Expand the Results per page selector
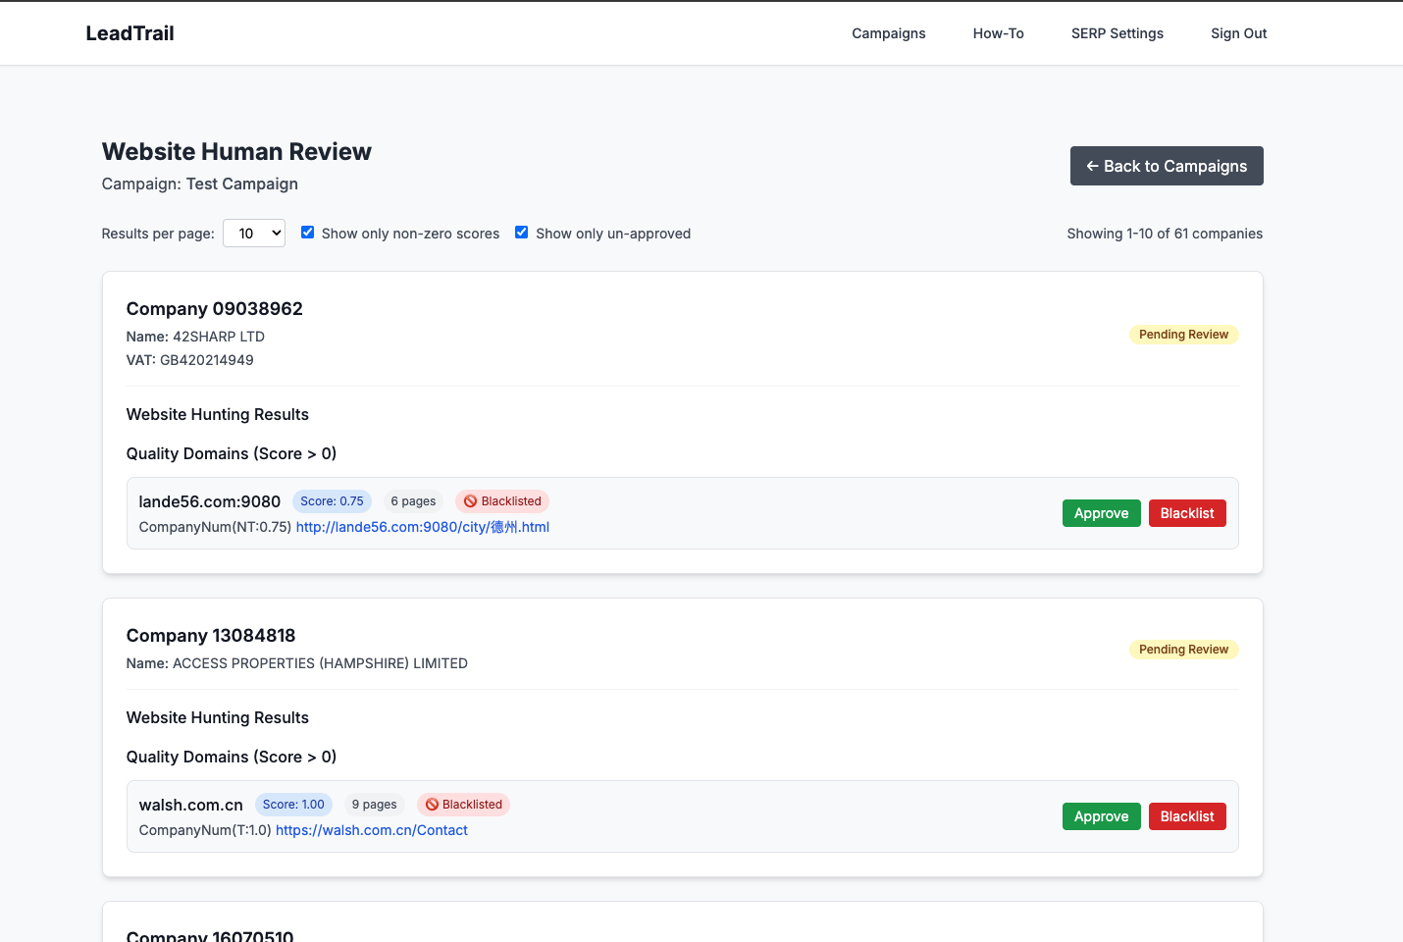This screenshot has width=1403, height=942. coord(253,233)
